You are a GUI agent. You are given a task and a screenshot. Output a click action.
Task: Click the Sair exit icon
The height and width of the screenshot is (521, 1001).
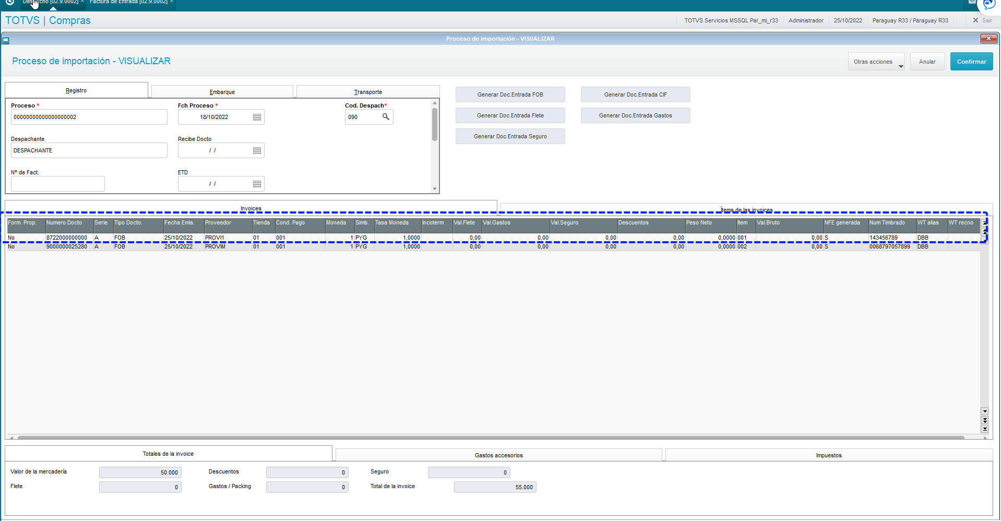975,20
